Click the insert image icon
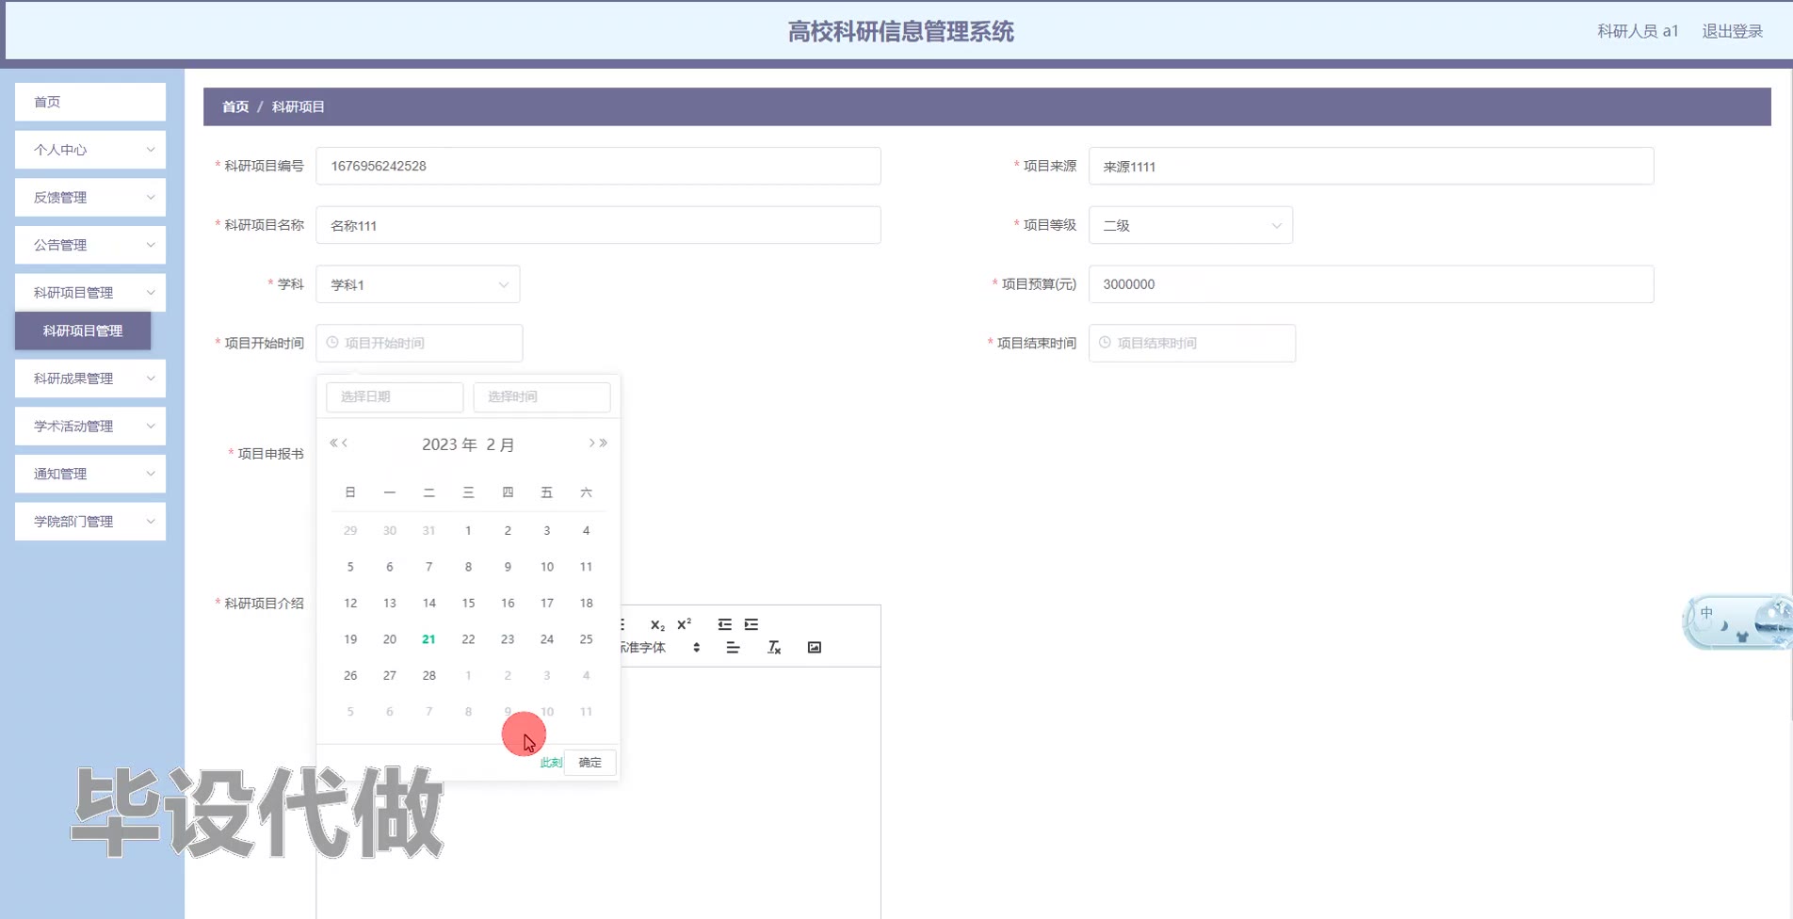This screenshot has height=919, width=1793. coord(815,648)
